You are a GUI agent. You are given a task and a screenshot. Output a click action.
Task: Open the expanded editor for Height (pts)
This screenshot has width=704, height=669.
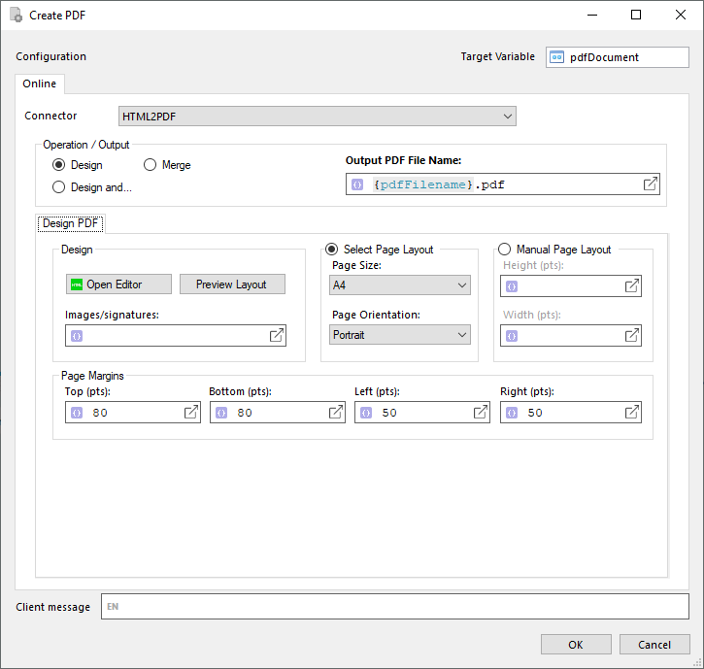(x=632, y=285)
